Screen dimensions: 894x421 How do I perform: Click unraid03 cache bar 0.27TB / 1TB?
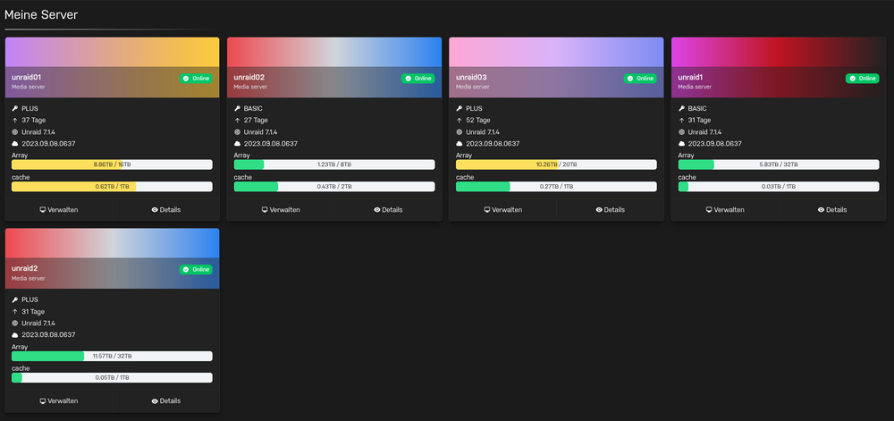click(x=556, y=186)
